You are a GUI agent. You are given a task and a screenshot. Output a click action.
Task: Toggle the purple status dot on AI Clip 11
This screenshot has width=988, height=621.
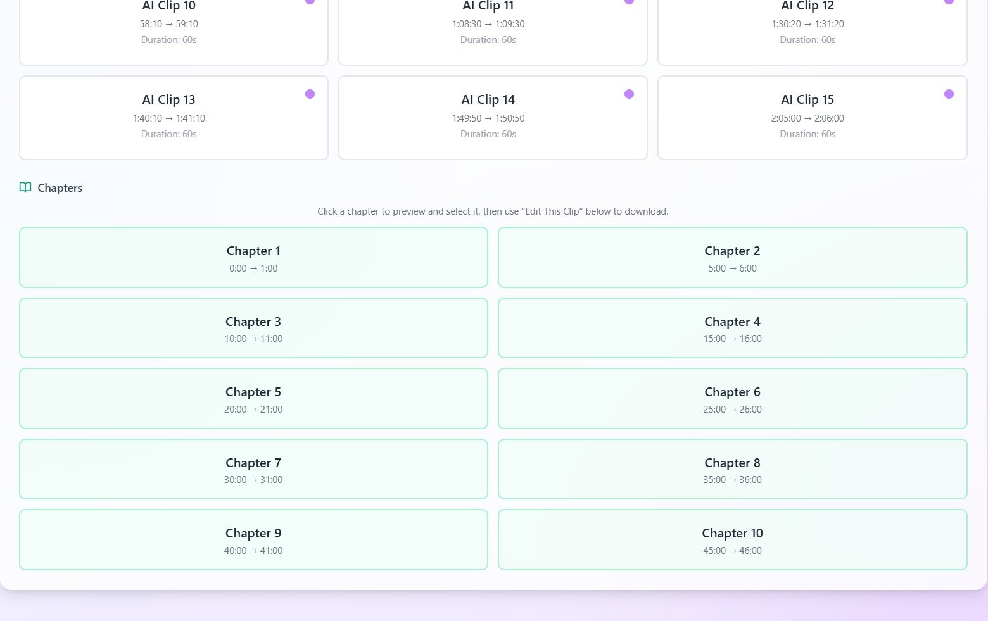pyautogui.click(x=629, y=2)
